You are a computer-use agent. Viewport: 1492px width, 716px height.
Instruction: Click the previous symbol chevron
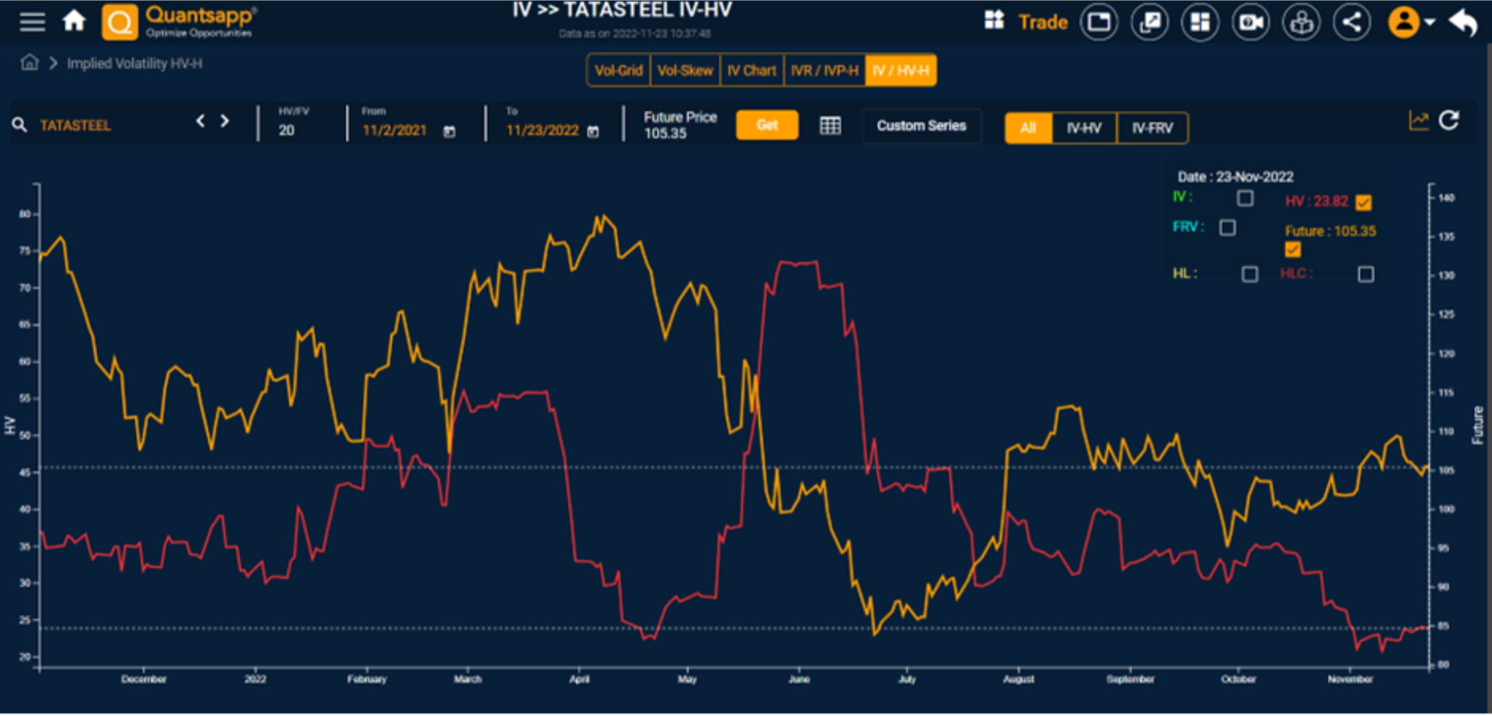pos(200,121)
